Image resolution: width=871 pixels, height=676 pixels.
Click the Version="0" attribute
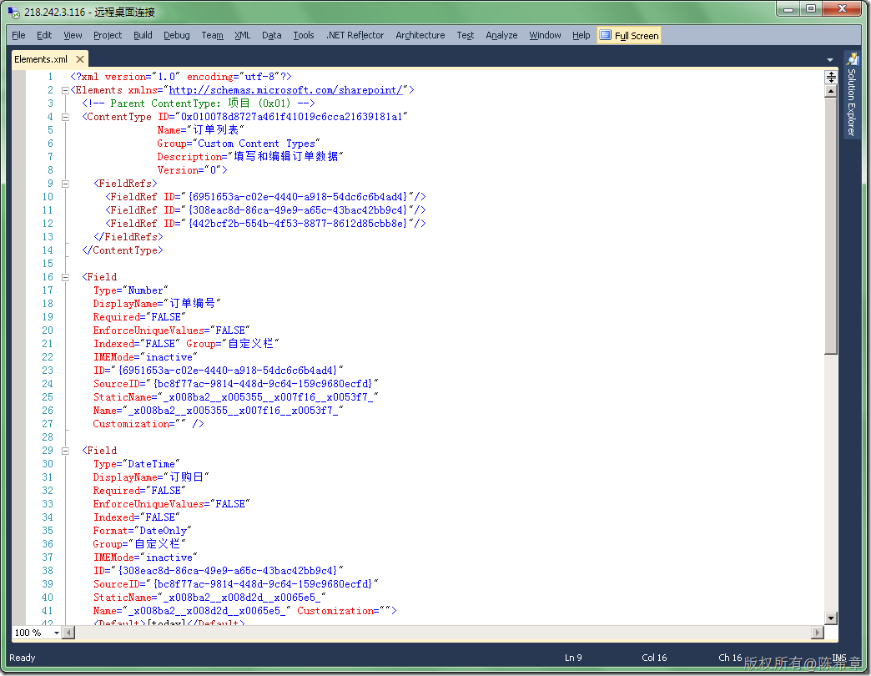coord(189,170)
